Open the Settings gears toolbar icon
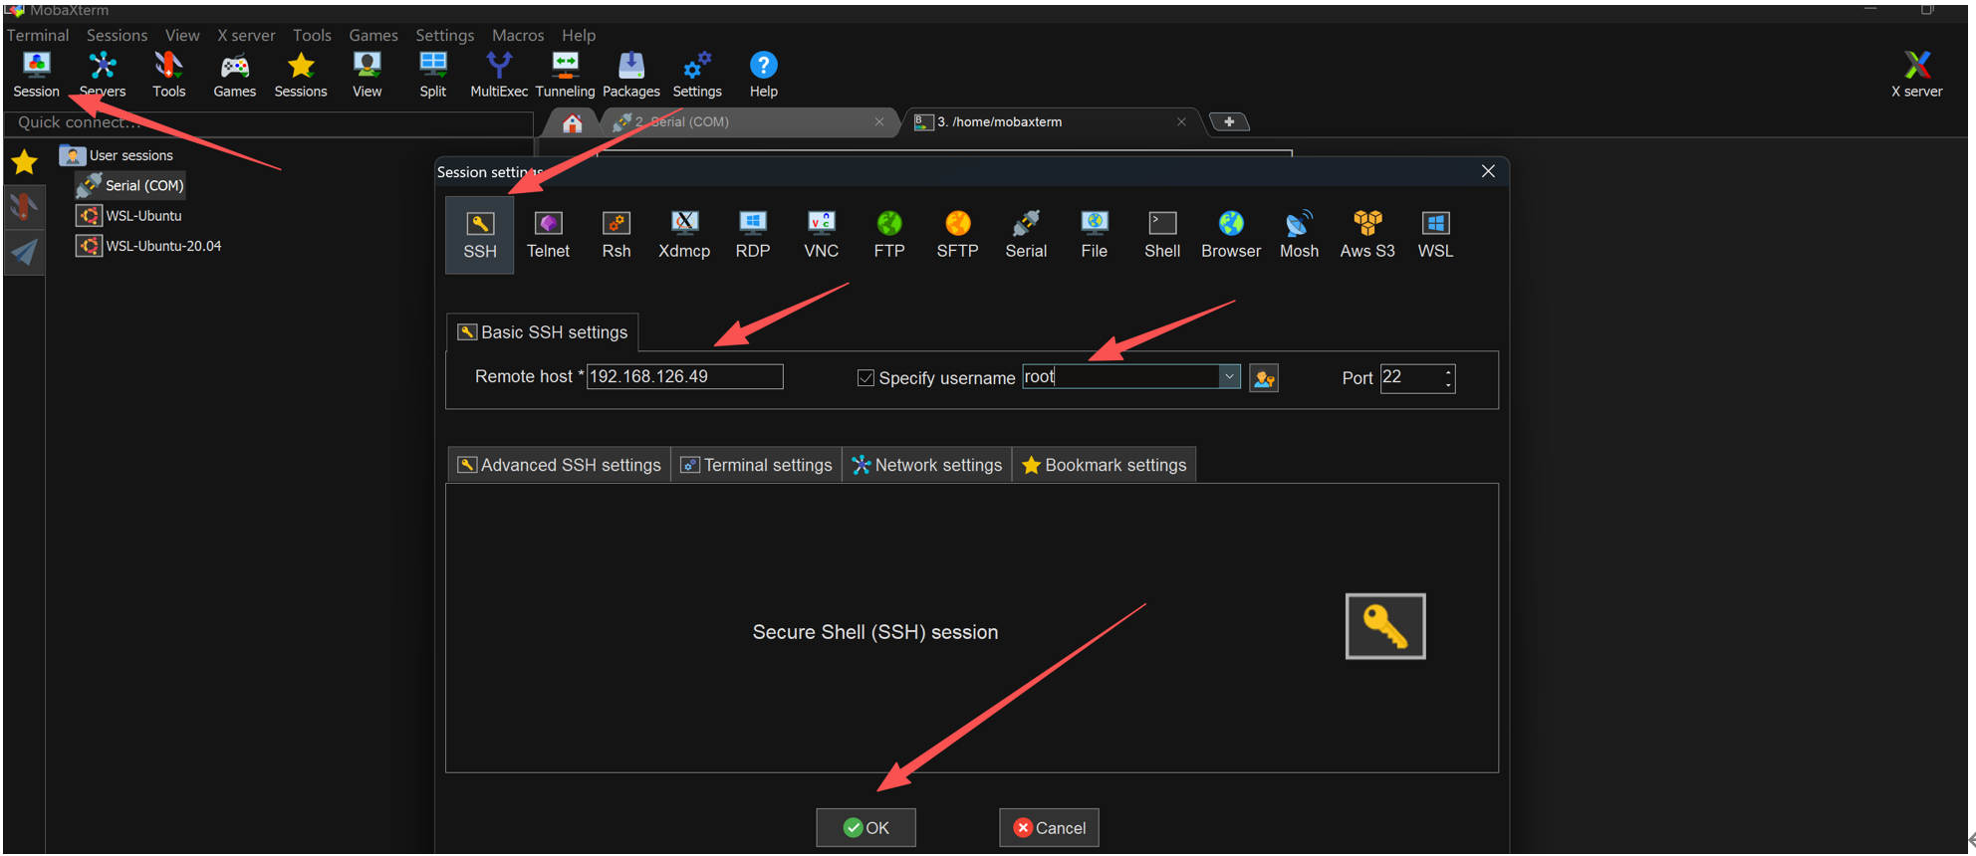Screen dimensions: 1976x856 (x=697, y=75)
